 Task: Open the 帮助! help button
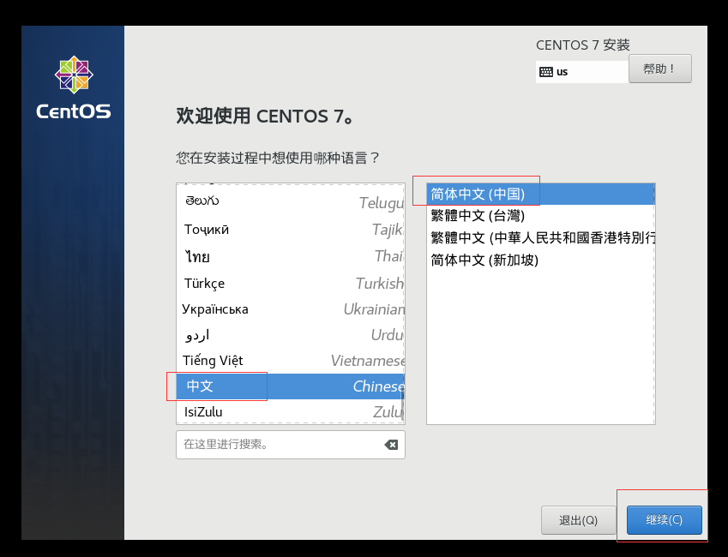[659, 69]
